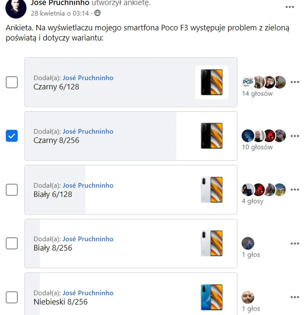Screen dimensions: 306x315
Task: Open the post timestamp 28 kwietnia link
Action: pyautogui.click(x=60, y=13)
